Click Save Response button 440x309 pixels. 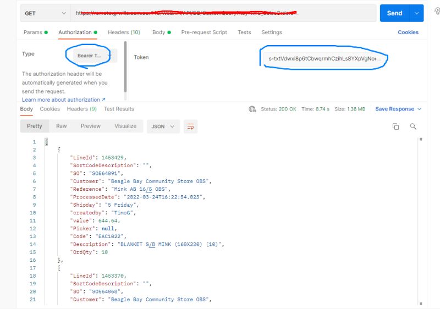(394, 109)
